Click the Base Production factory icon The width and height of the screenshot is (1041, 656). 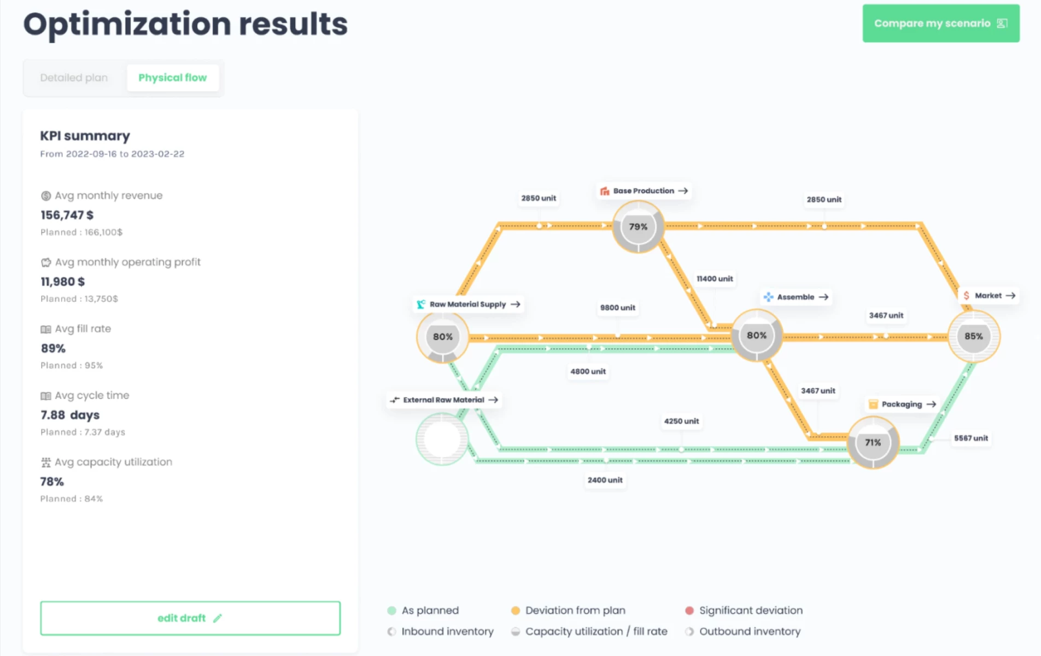pyautogui.click(x=604, y=191)
